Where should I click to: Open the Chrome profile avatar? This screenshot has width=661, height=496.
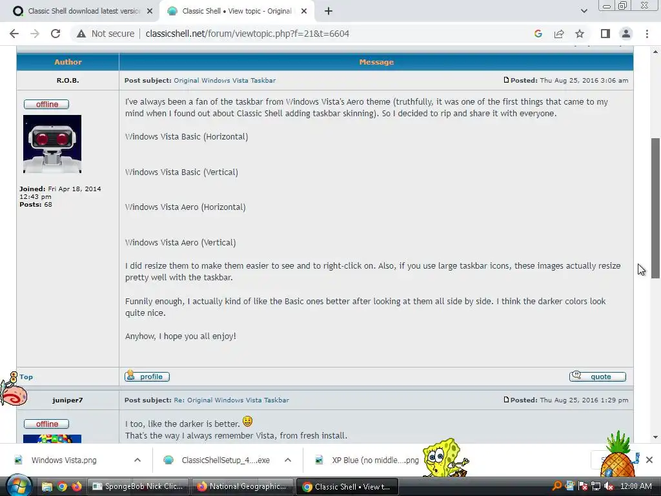[626, 34]
